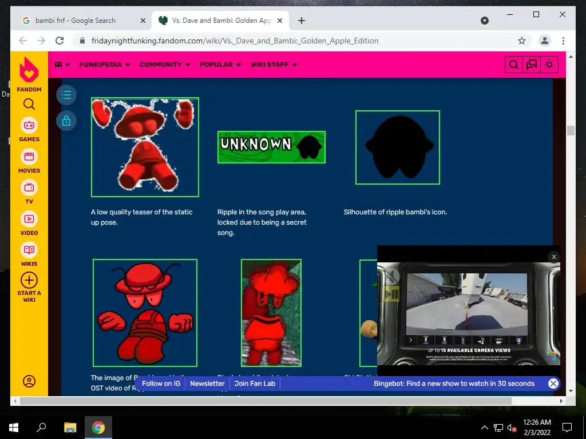
Task: Open the hand-drawn red Ripple image
Action: click(x=271, y=313)
